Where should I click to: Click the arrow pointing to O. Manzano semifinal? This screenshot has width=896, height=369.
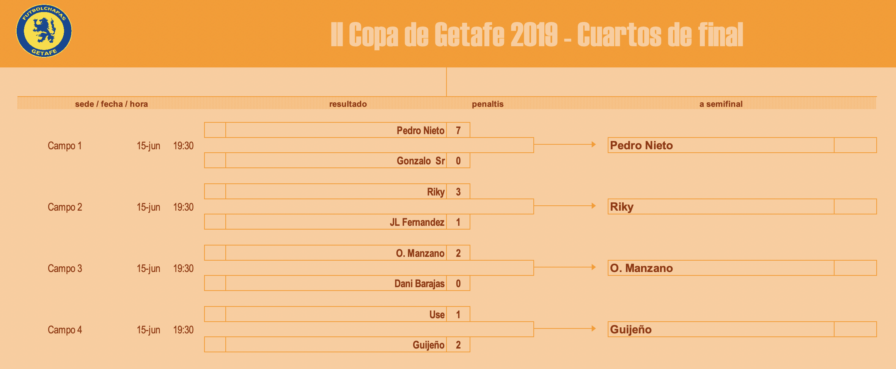[x=565, y=267]
